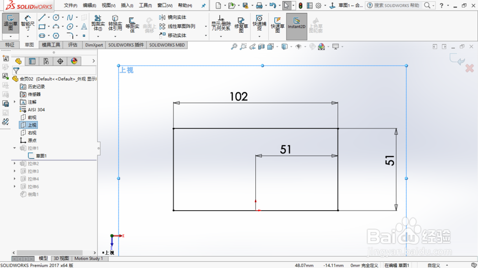478x268 pixels.
Task: Click the Zoom to Fit icon
Action: (234, 47)
